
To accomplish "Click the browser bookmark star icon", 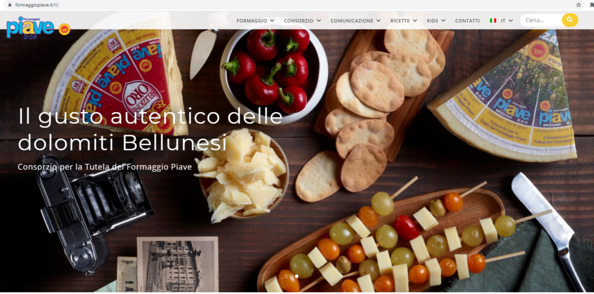I will click(x=579, y=5).
